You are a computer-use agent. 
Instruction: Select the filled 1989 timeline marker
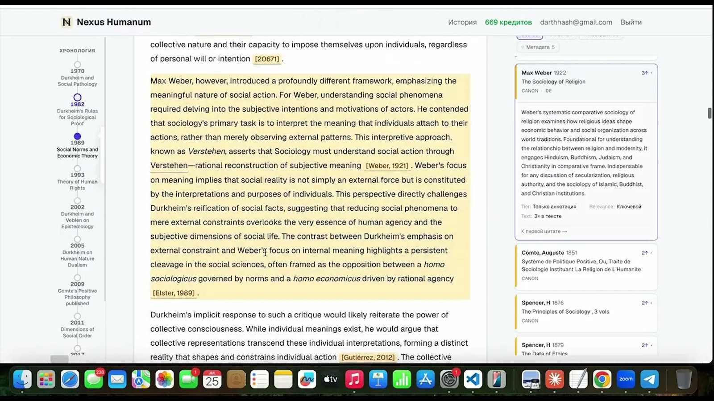pyautogui.click(x=77, y=136)
